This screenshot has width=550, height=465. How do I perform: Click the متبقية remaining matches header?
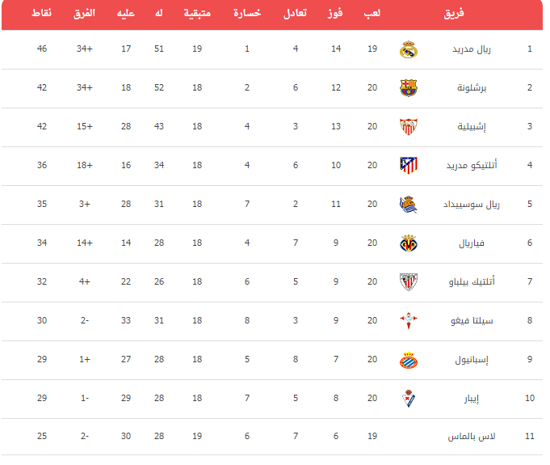point(197,13)
